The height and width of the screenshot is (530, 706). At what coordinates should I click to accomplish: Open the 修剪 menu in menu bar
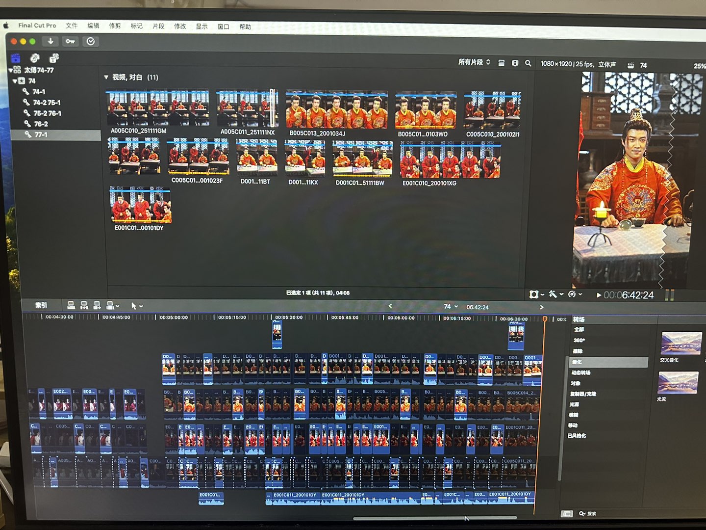(115, 26)
